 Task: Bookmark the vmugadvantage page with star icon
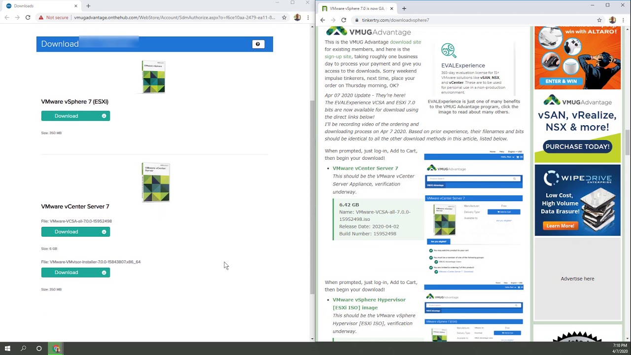tap(284, 17)
